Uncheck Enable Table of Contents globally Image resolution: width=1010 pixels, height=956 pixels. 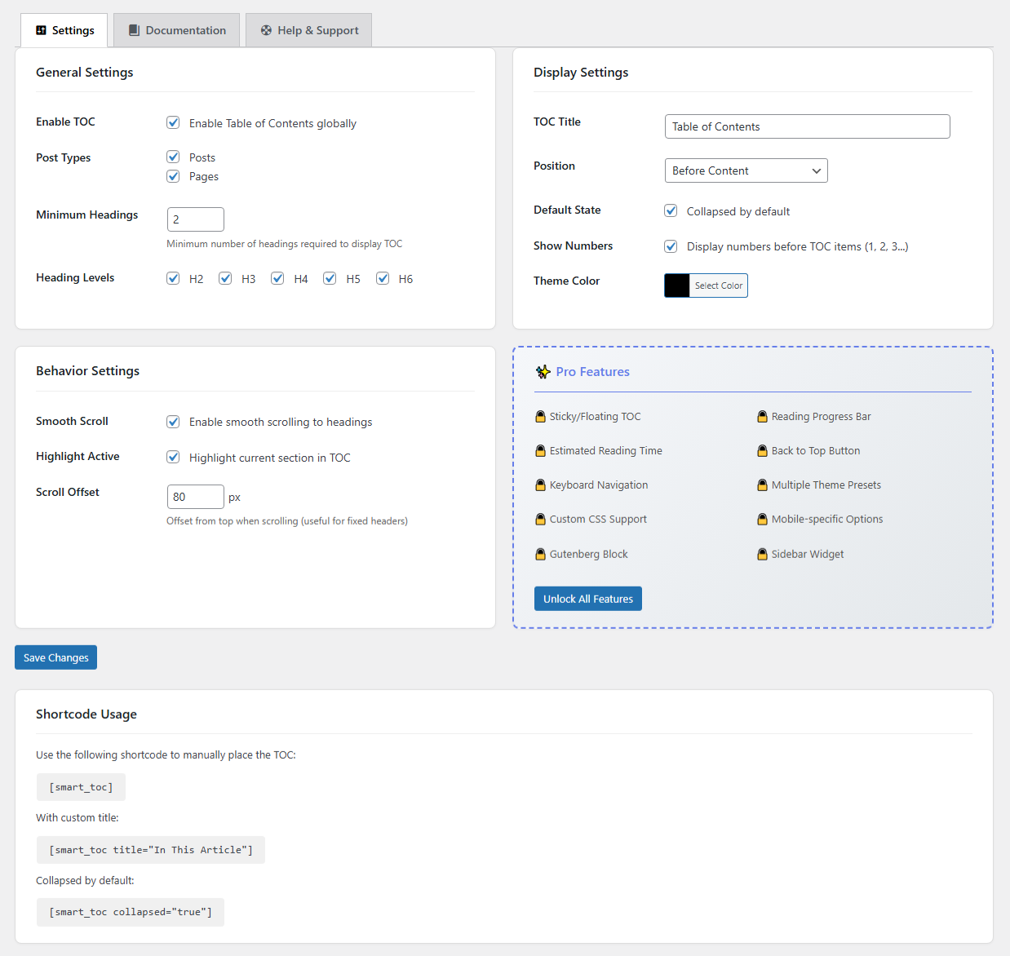173,122
